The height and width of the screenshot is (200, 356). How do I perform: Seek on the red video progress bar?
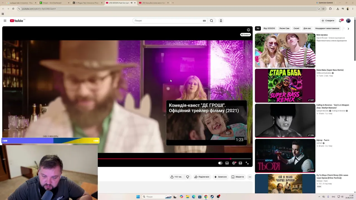tap(174, 159)
